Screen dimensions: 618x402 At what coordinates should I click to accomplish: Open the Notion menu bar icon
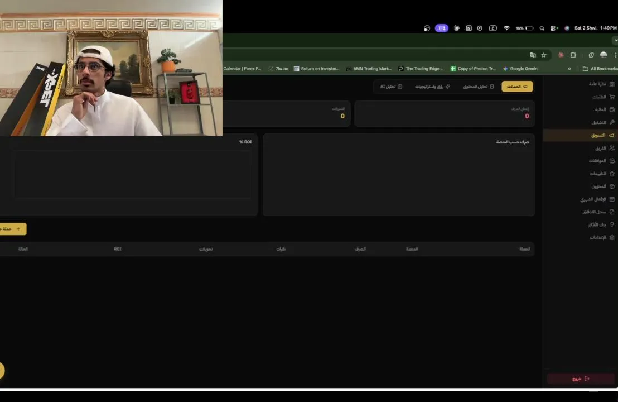[x=469, y=28]
